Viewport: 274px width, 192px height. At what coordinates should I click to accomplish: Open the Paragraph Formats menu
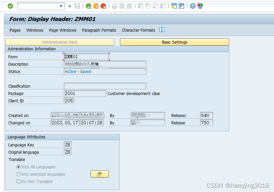[99, 30]
